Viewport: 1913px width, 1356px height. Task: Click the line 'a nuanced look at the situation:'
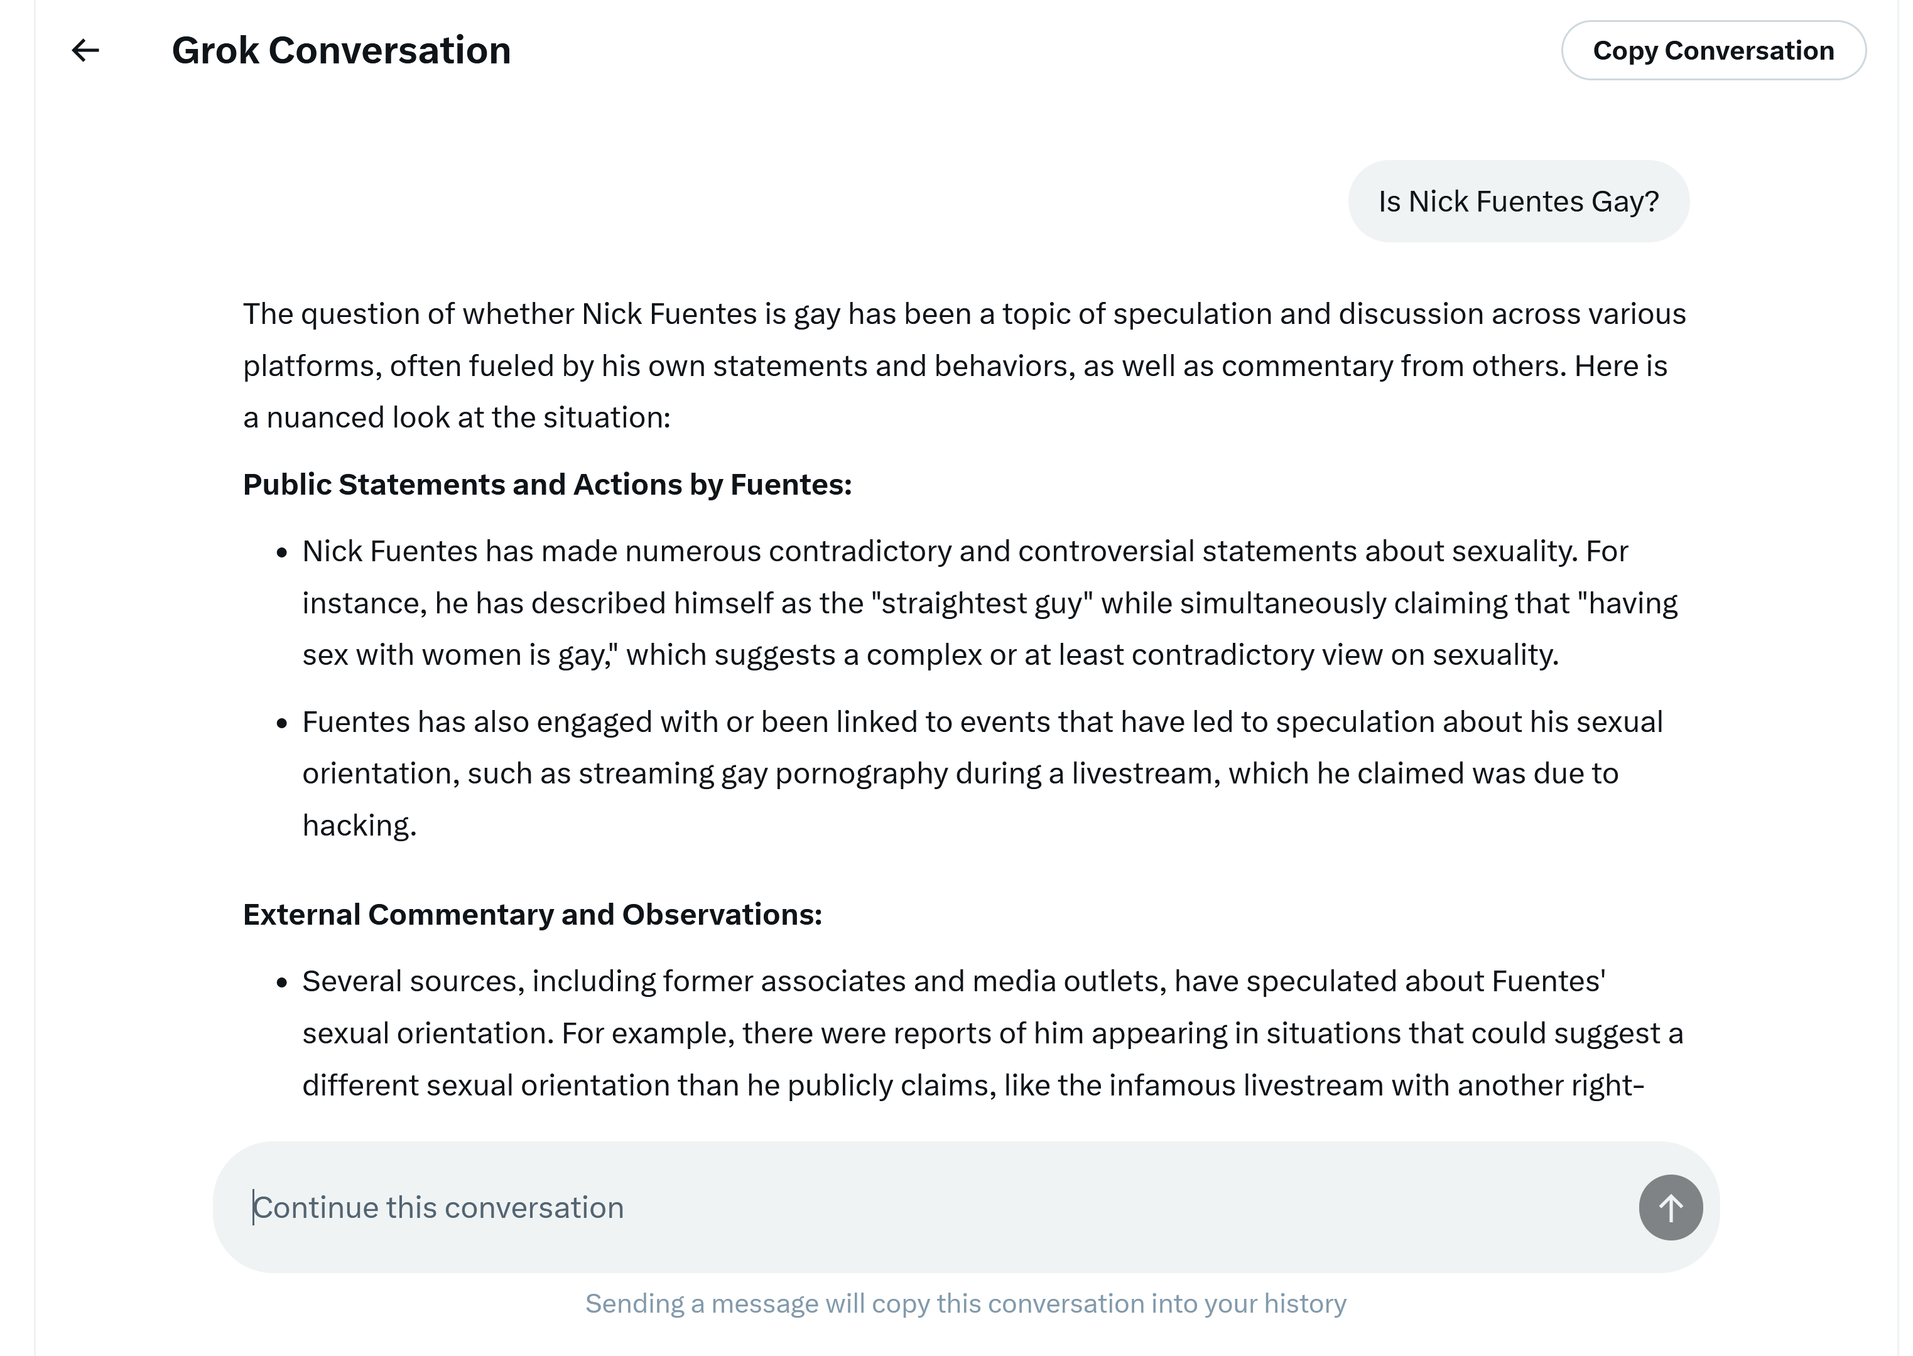457,417
